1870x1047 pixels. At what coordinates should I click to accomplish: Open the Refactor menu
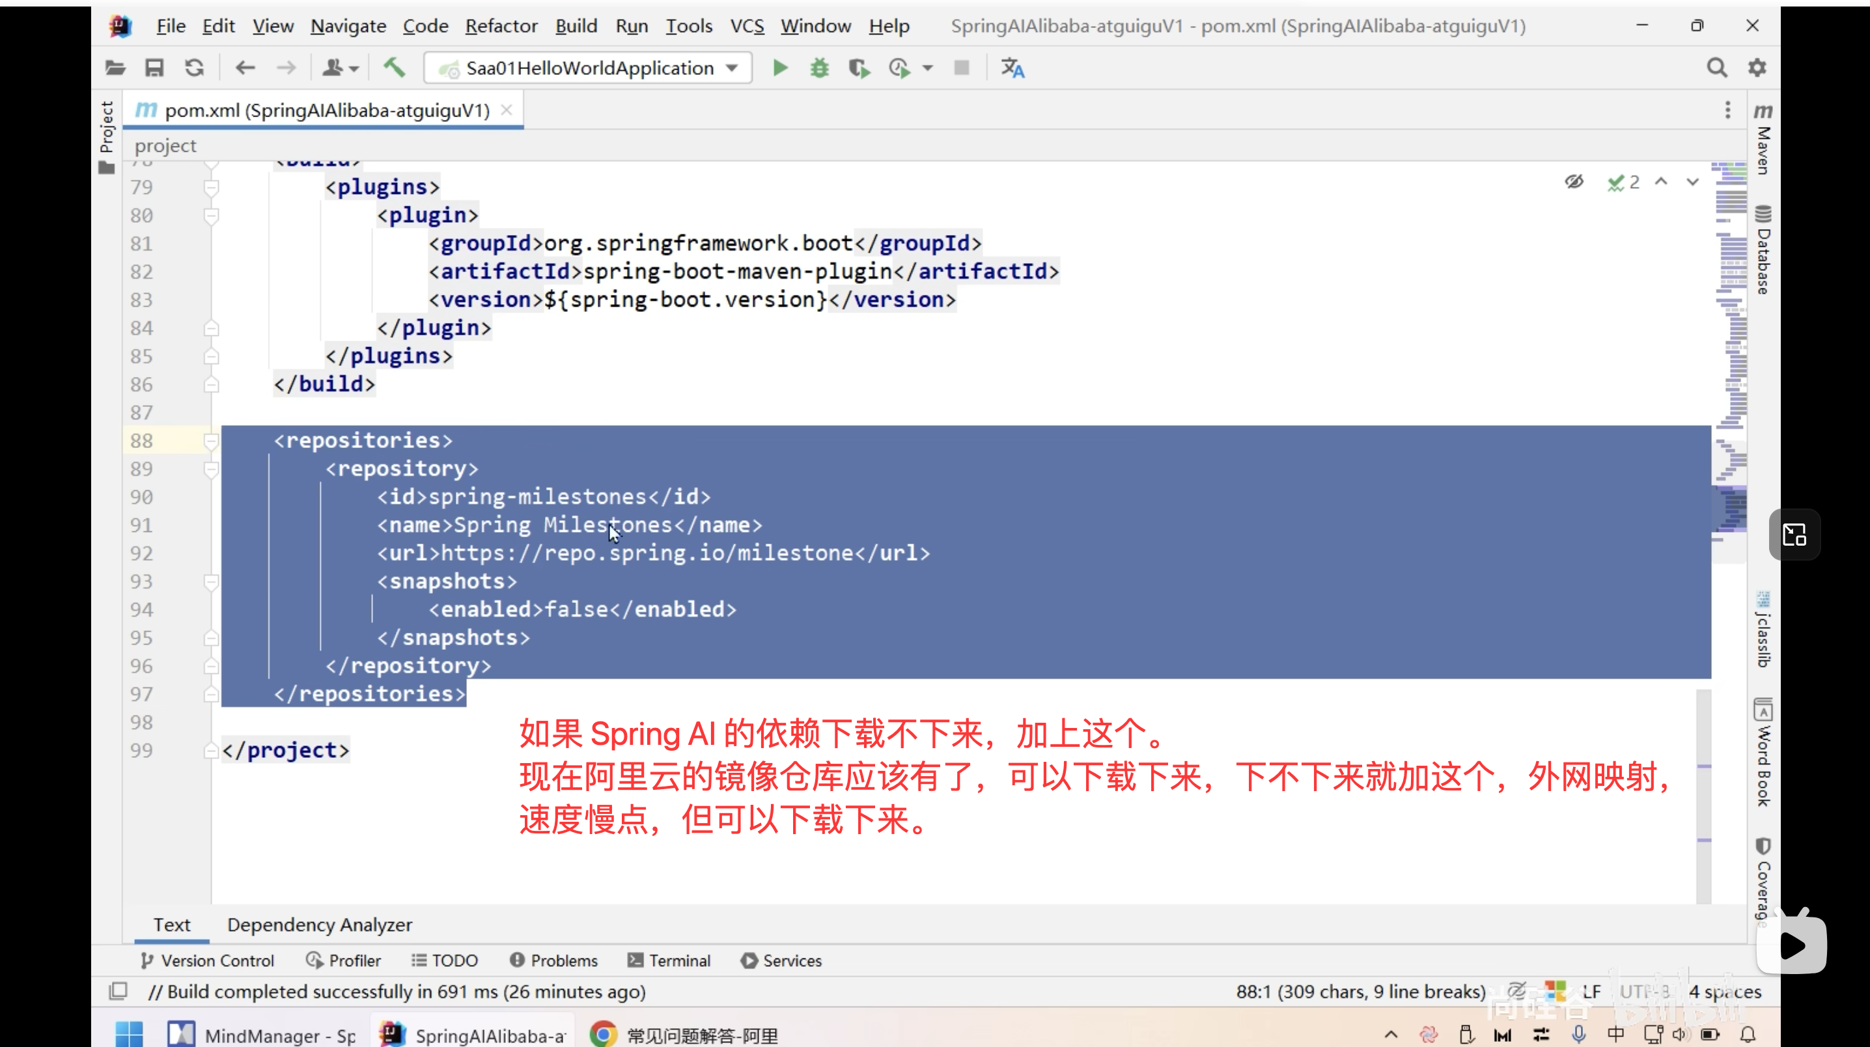click(x=501, y=26)
